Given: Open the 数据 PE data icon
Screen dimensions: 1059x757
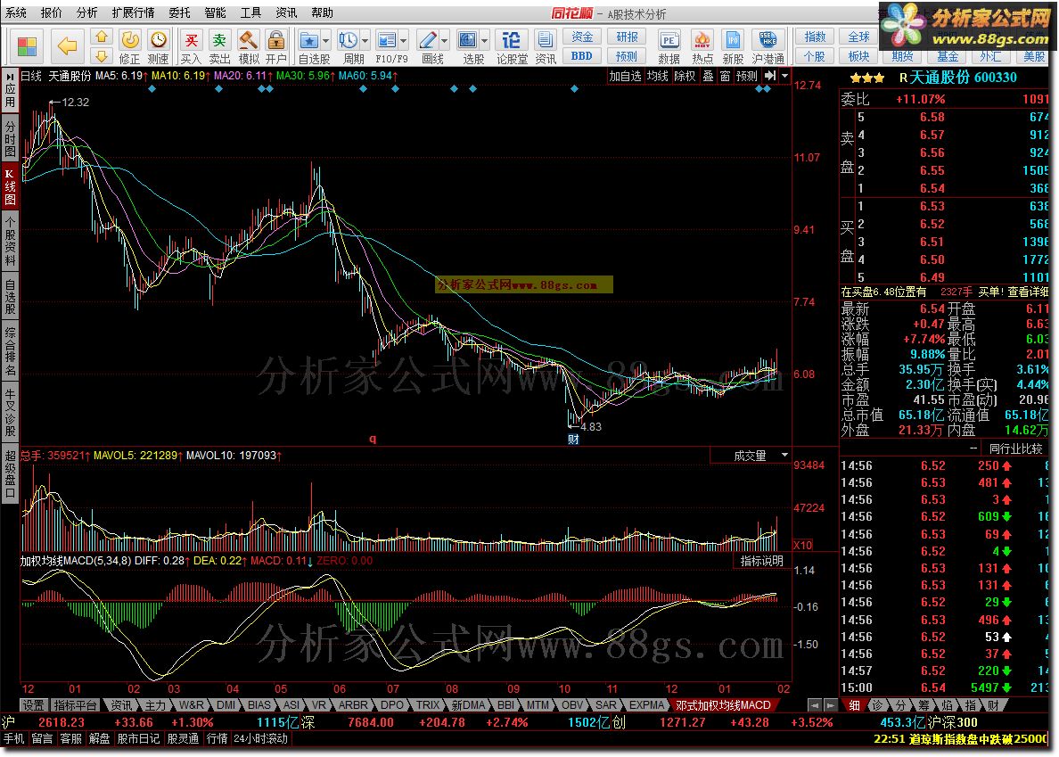Looking at the screenshot, I should click(669, 40).
